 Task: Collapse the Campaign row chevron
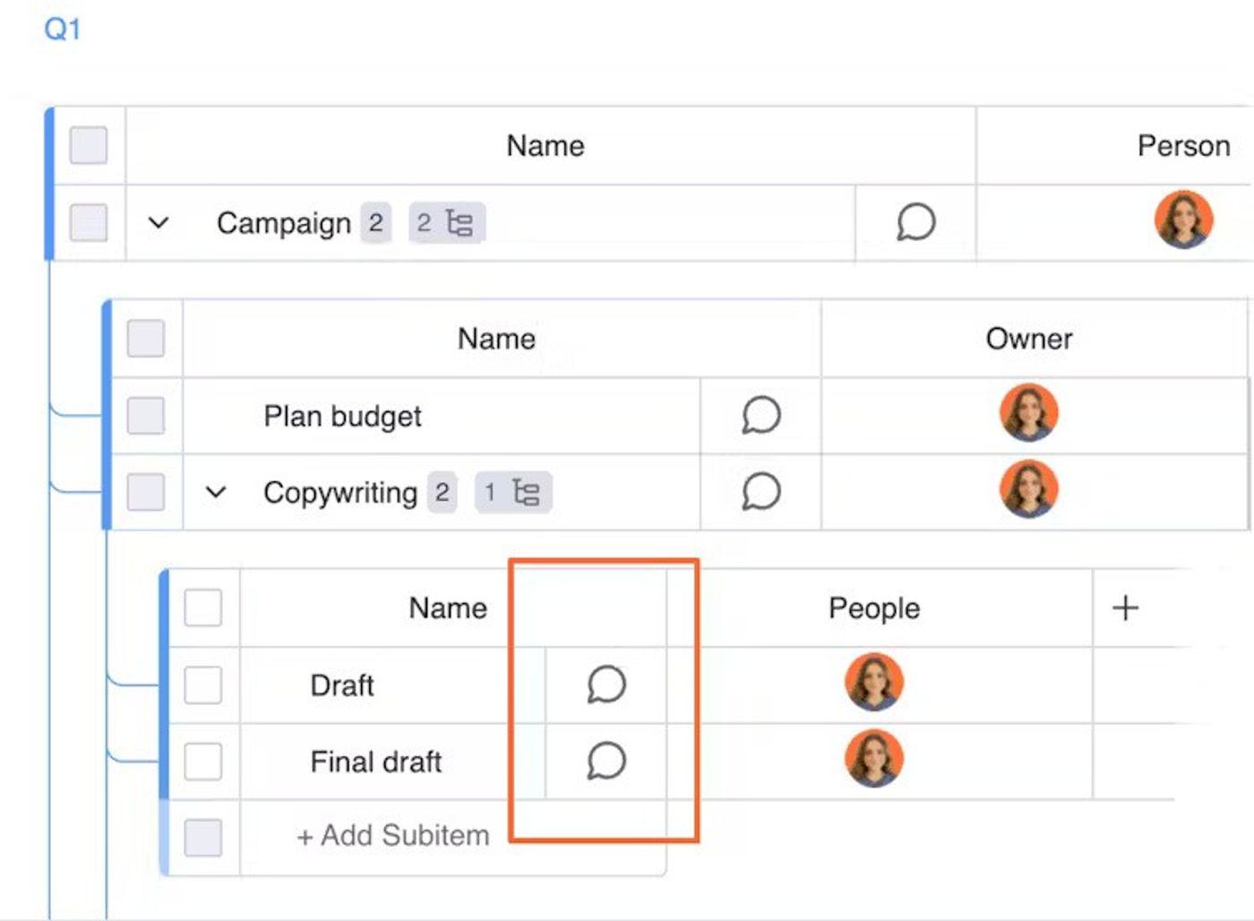[159, 223]
